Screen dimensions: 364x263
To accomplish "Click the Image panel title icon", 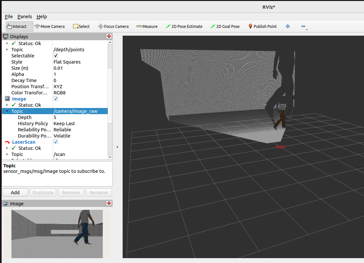I will coord(6,204).
